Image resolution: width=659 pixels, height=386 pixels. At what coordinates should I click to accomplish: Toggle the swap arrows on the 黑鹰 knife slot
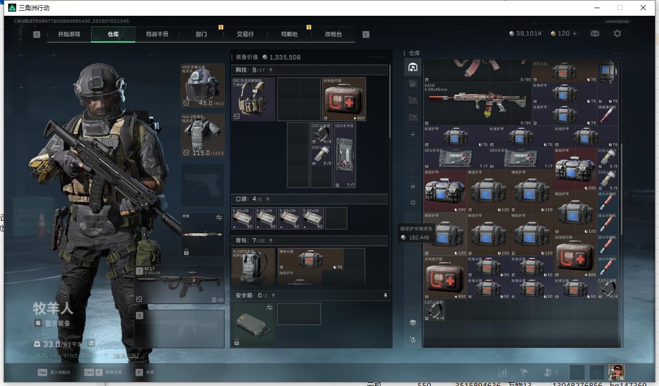[219, 217]
